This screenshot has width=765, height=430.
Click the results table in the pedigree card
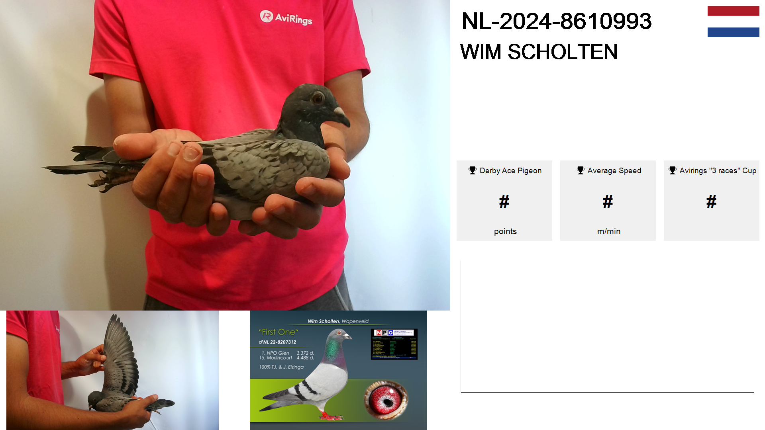pos(394,344)
